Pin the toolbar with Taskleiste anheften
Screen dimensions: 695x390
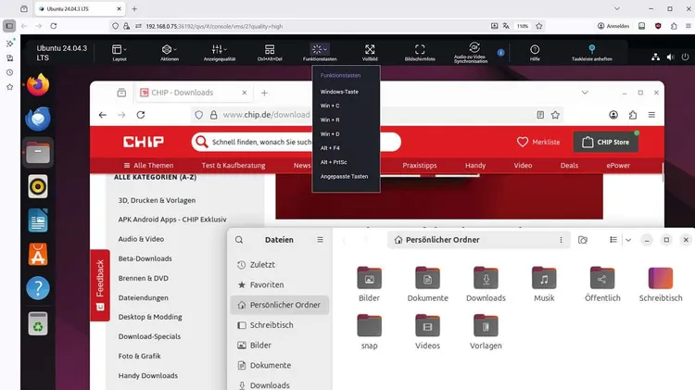(591, 50)
